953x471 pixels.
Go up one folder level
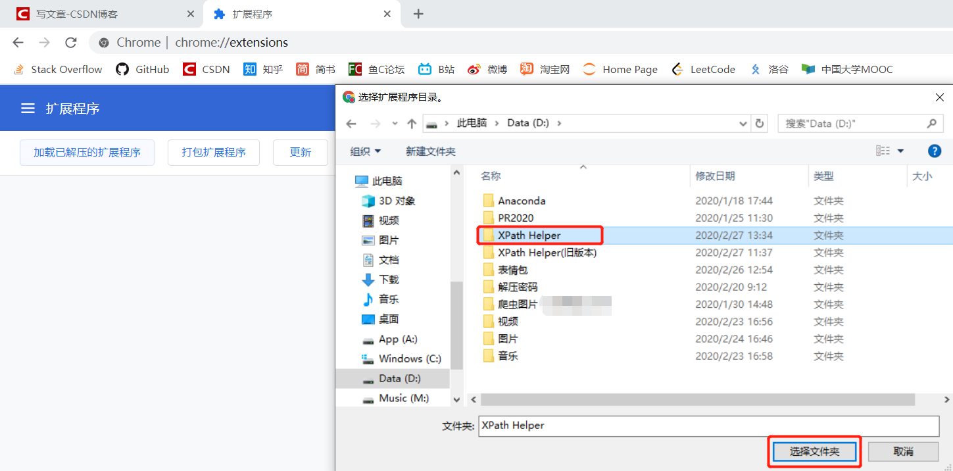[410, 123]
